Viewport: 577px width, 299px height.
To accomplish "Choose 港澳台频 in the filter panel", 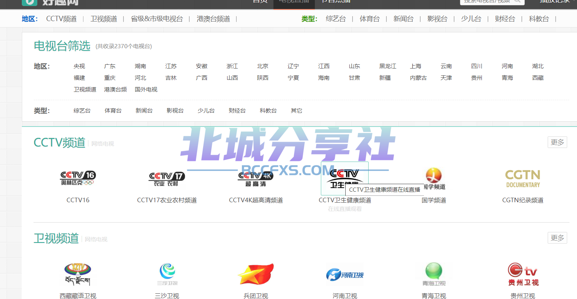I will coord(115,90).
